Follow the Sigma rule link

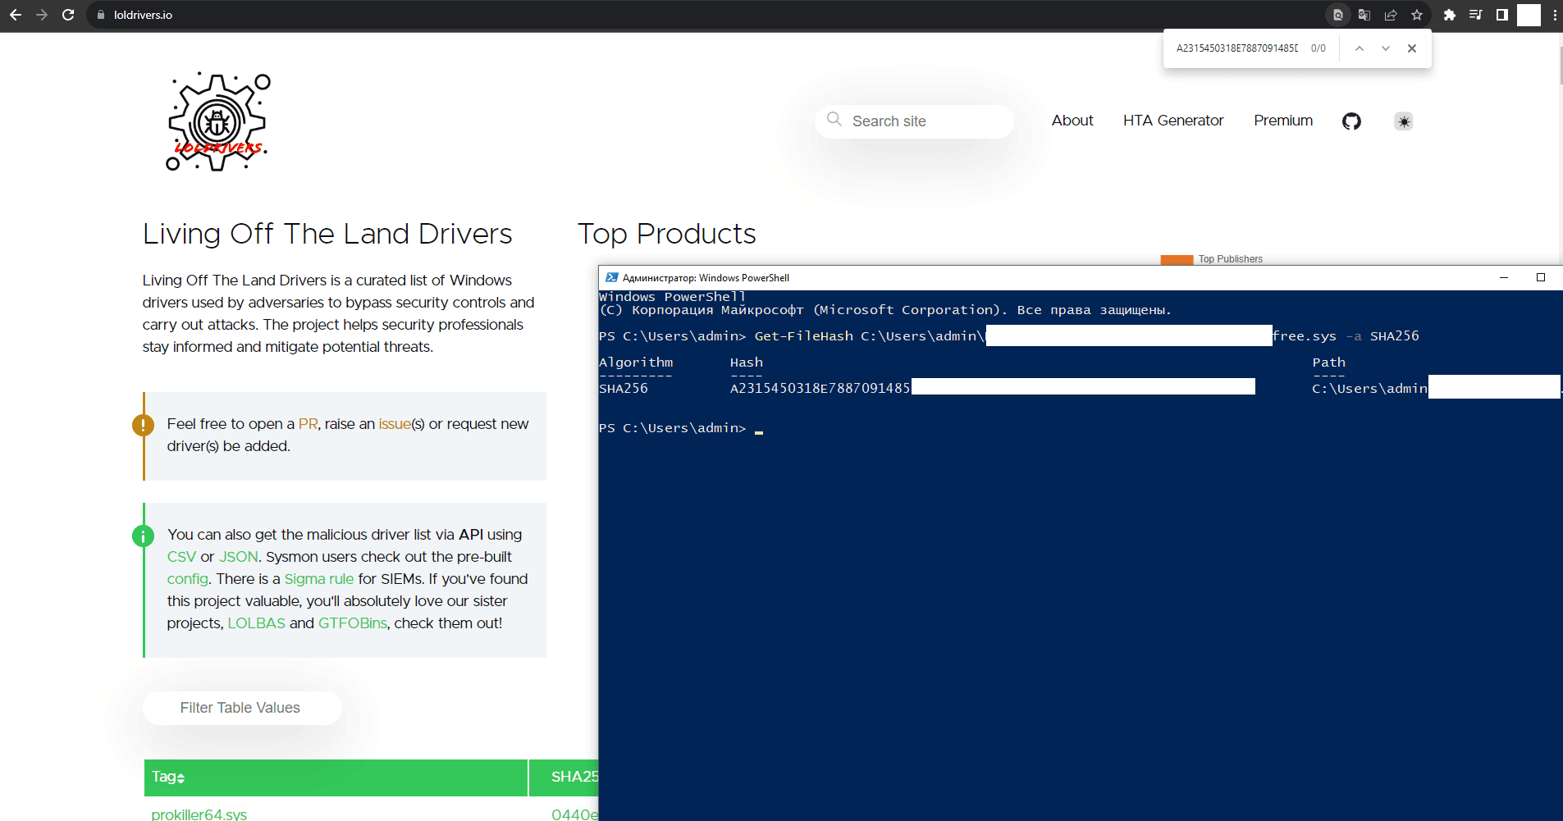tap(318, 579)
